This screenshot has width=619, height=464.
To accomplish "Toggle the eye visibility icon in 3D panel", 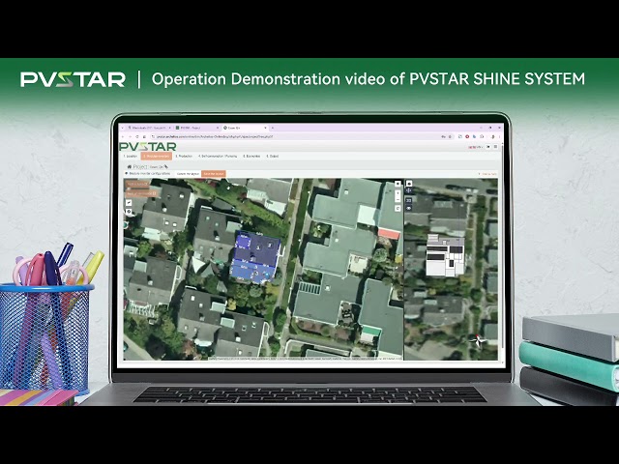I will tap(409, 208).
